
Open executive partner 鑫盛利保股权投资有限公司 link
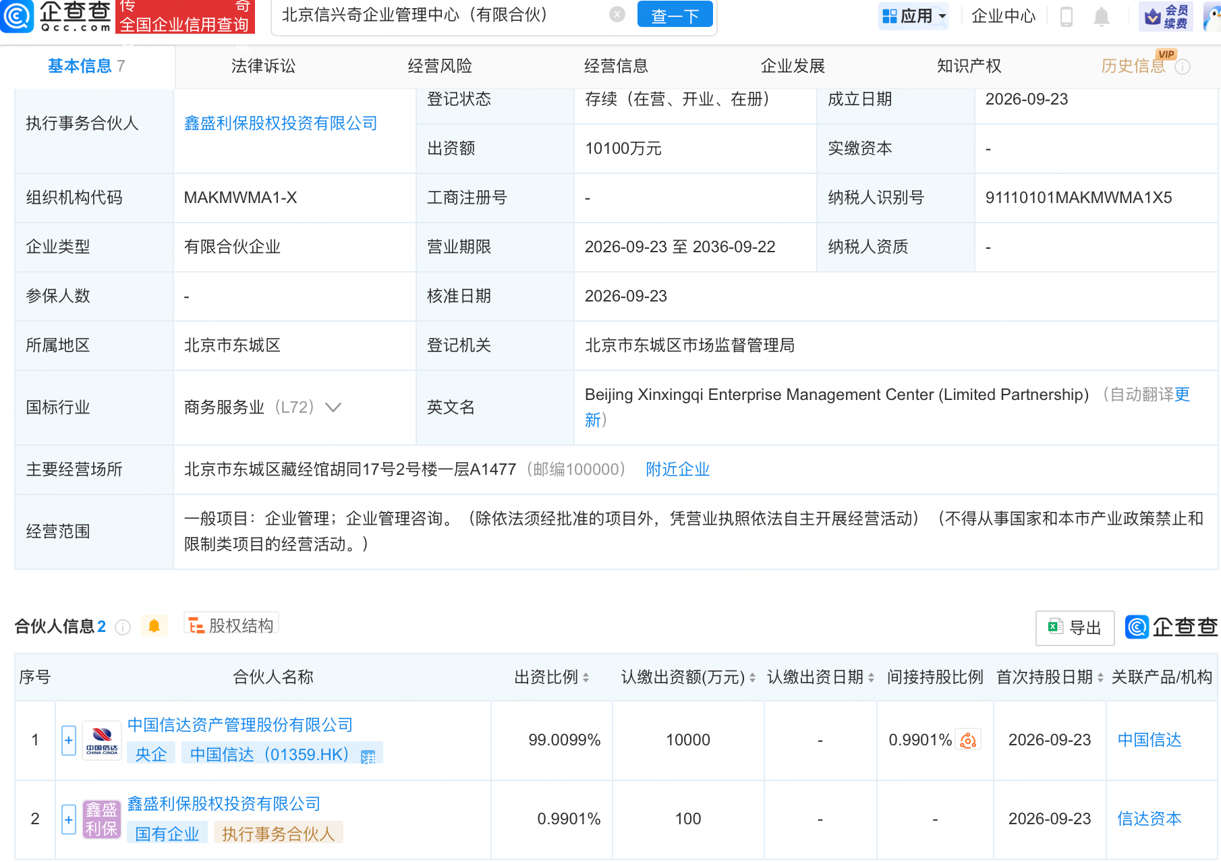(x=281, y=123)
